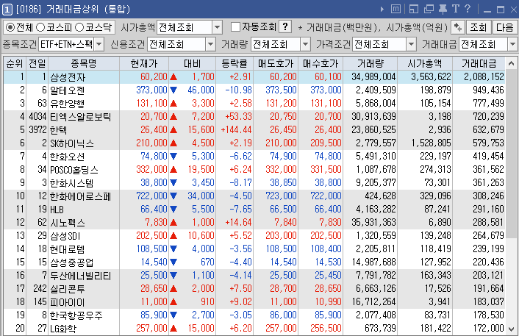This screenshot has width=519, height=336.
Task: Click the duplicate window icon in title bar
Action: (429, 9)
